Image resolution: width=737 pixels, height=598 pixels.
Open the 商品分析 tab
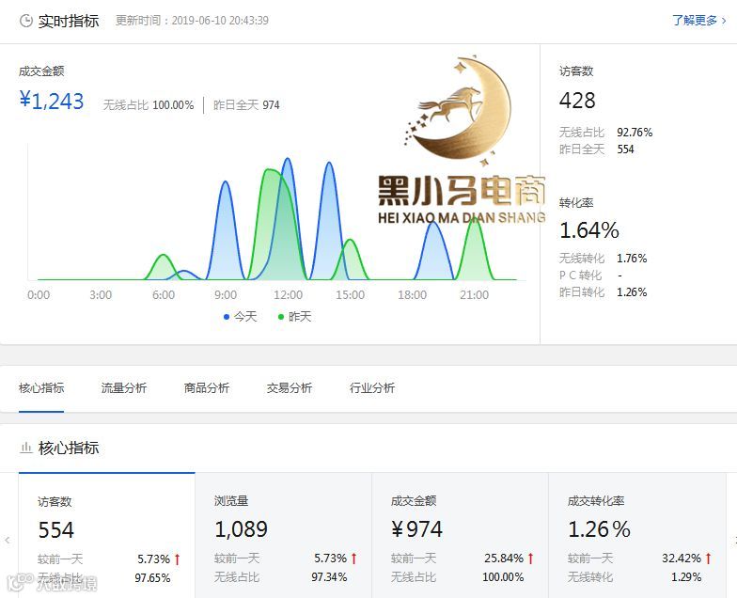coord(207,387)
